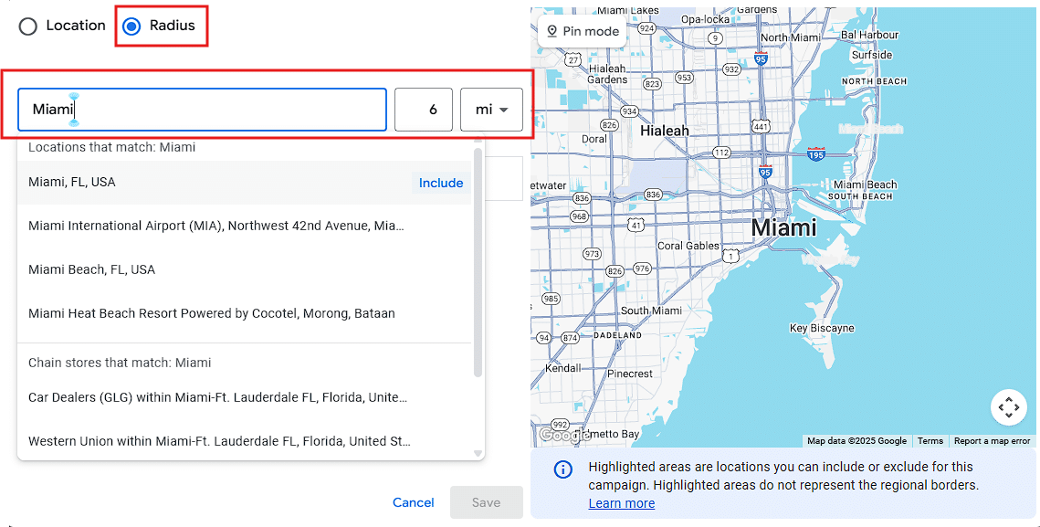Click the radius value field showing 6
This screenshot has height=527, width=1040.
[424, 110]
